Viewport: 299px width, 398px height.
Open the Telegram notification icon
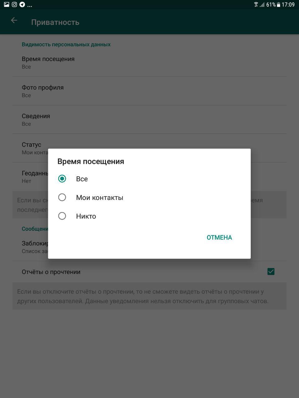(22, 5)
